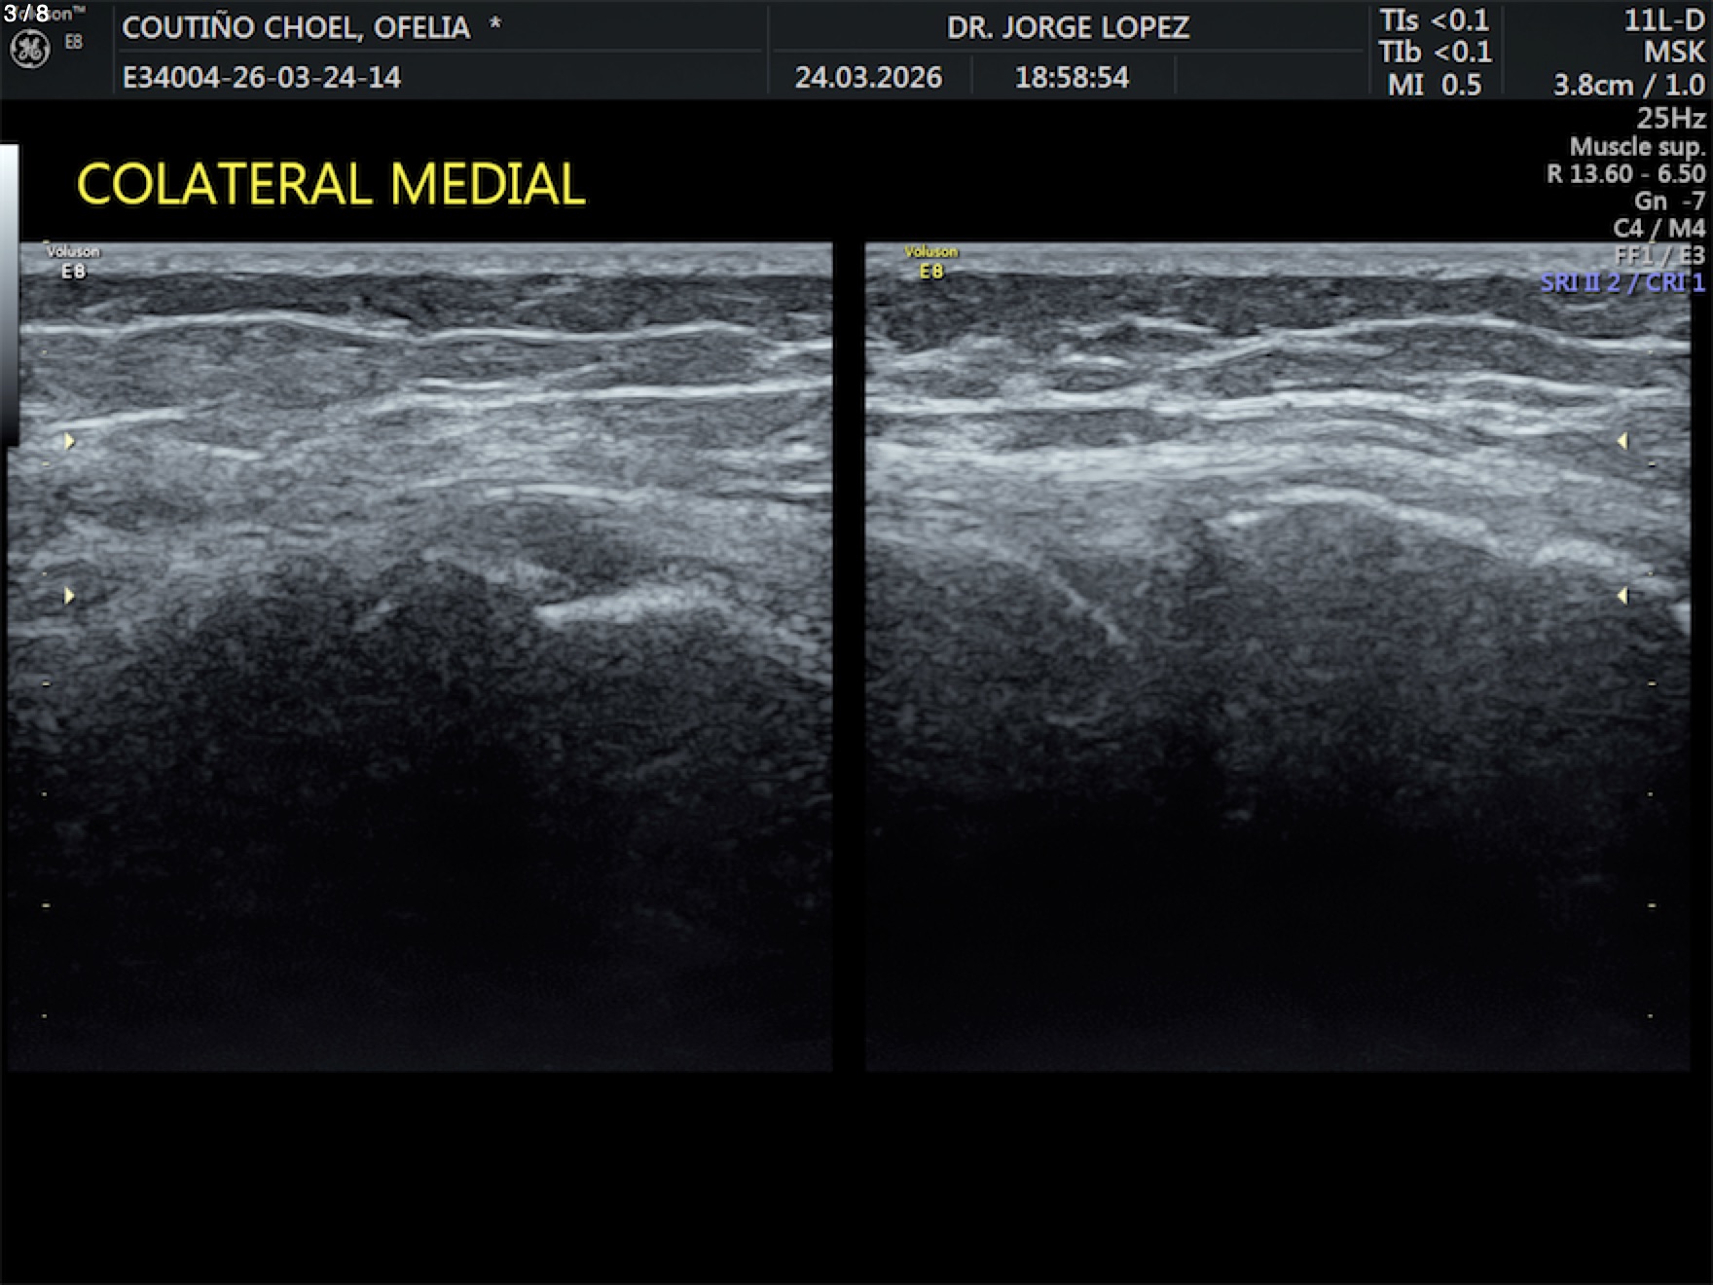Screen dimensions: 1713x1285
Task: Click lower focal zone arrow on left image
Action: pyautogui.click(x=69, y=595)
